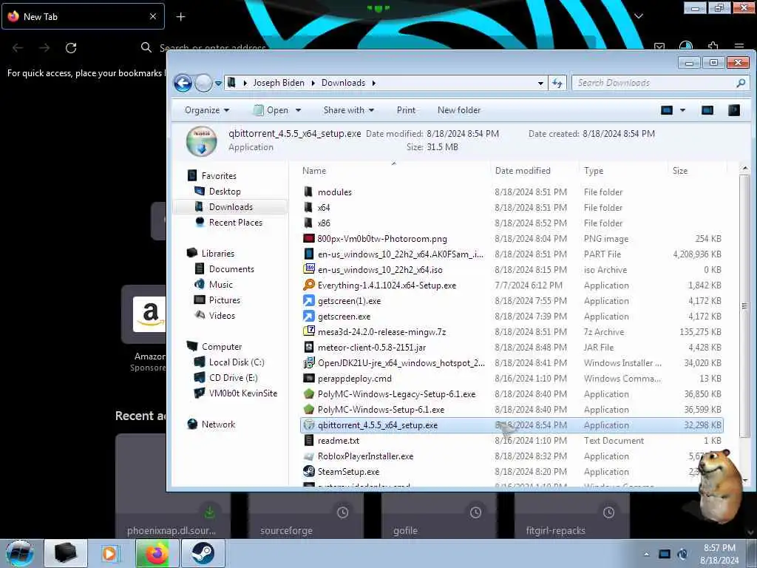
Task: Select Downloads in the navigation pane
Action: (x=231, y=207)
